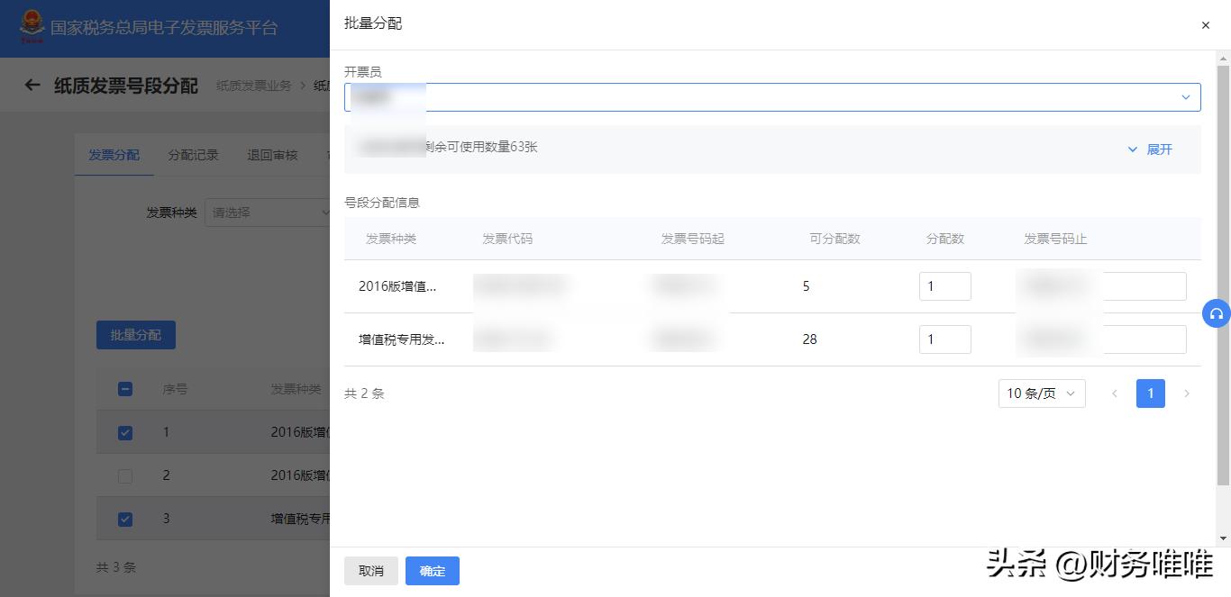Click the 取消 cancel button
Image resolution: width=1231 pixels, height=597 pixels.
point(371,570)
